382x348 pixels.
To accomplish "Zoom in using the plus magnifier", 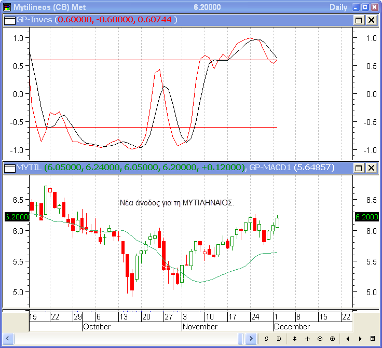I will click(333, 339).
